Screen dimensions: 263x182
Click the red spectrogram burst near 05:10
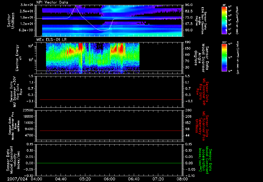pos(81,47)
